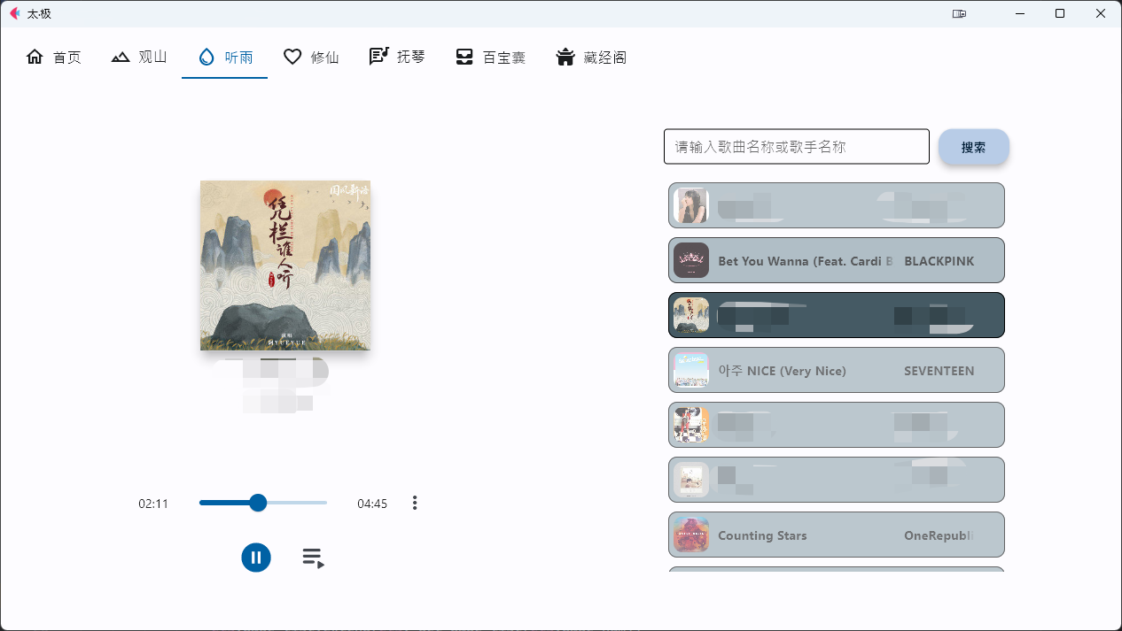
Task: Click the 搜索 search button
Action: tap(974, 147)
